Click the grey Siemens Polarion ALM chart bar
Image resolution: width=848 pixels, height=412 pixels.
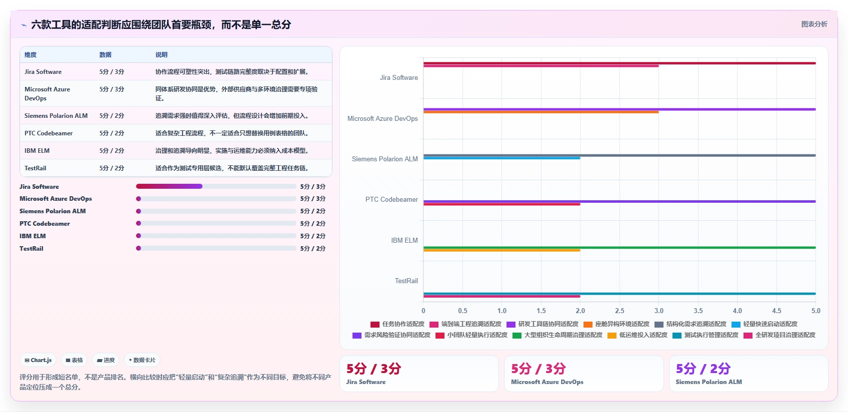pos(619,155)
